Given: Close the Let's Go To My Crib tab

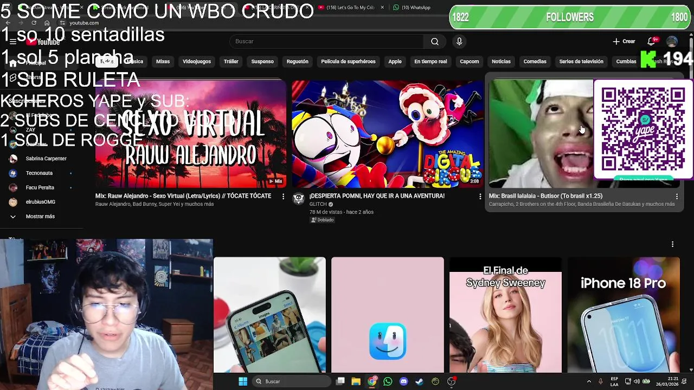Looking at the screenshot, I should click(382, 8).
